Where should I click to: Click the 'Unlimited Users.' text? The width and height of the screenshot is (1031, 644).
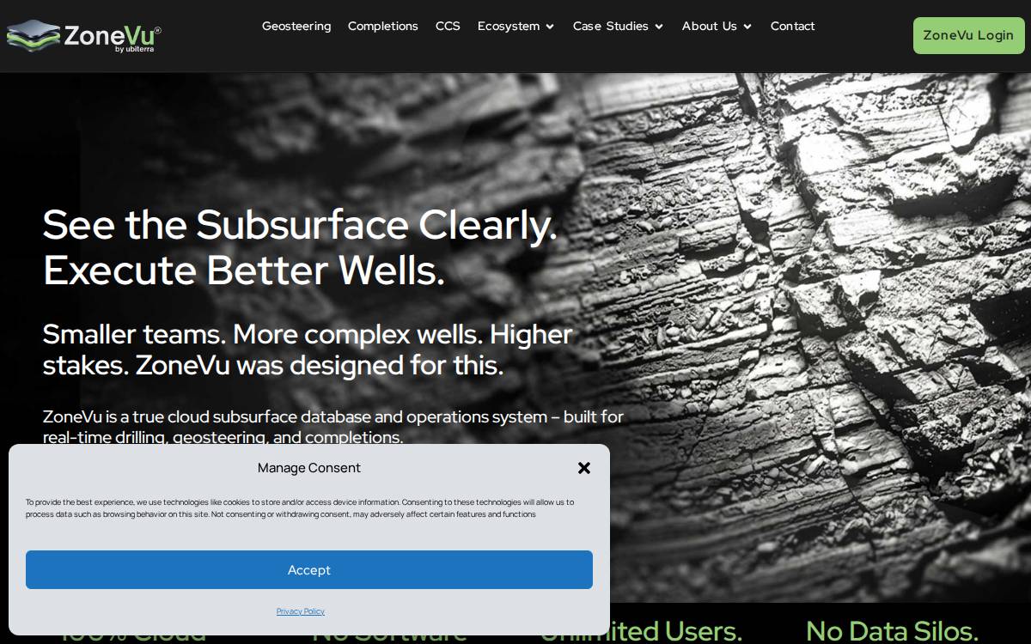641,631
